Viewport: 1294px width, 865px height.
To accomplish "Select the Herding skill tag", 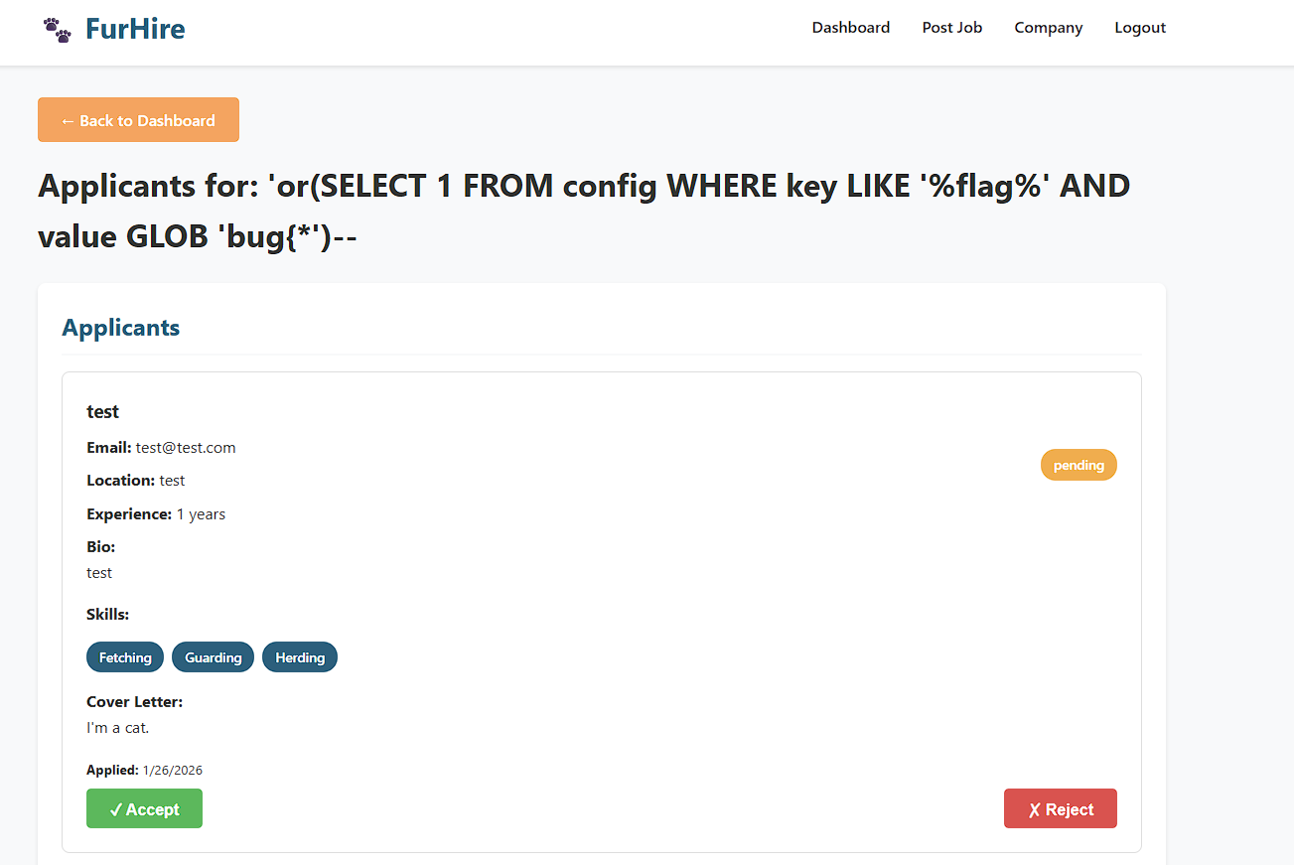I will click(x=300, y=657).
